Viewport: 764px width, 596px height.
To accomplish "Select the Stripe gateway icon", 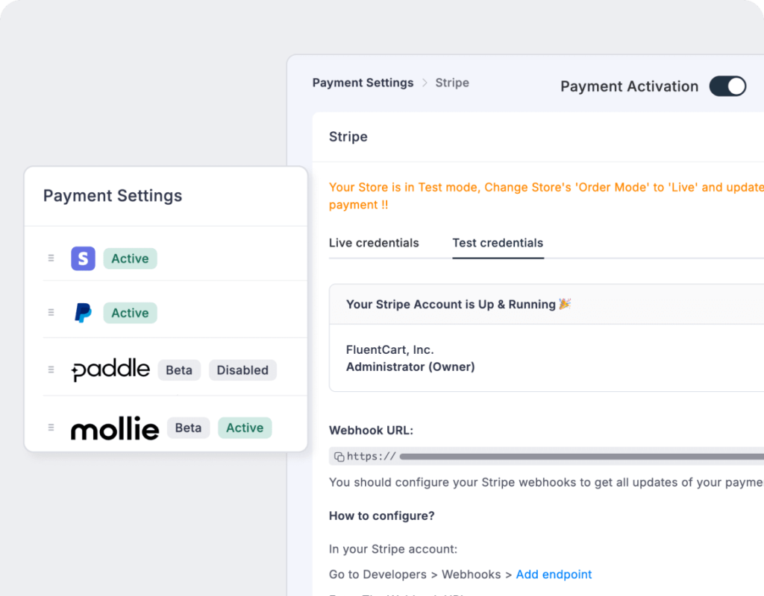I will [x=83, y=258].
